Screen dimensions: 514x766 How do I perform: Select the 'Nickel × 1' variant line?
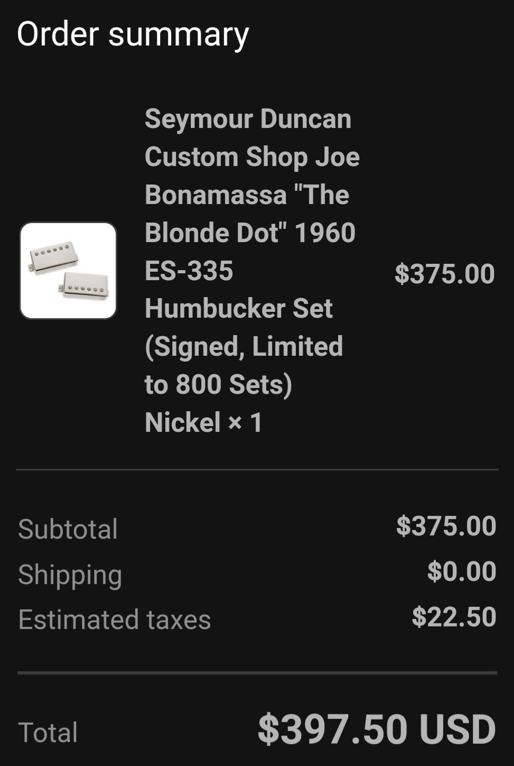point(203,422)
